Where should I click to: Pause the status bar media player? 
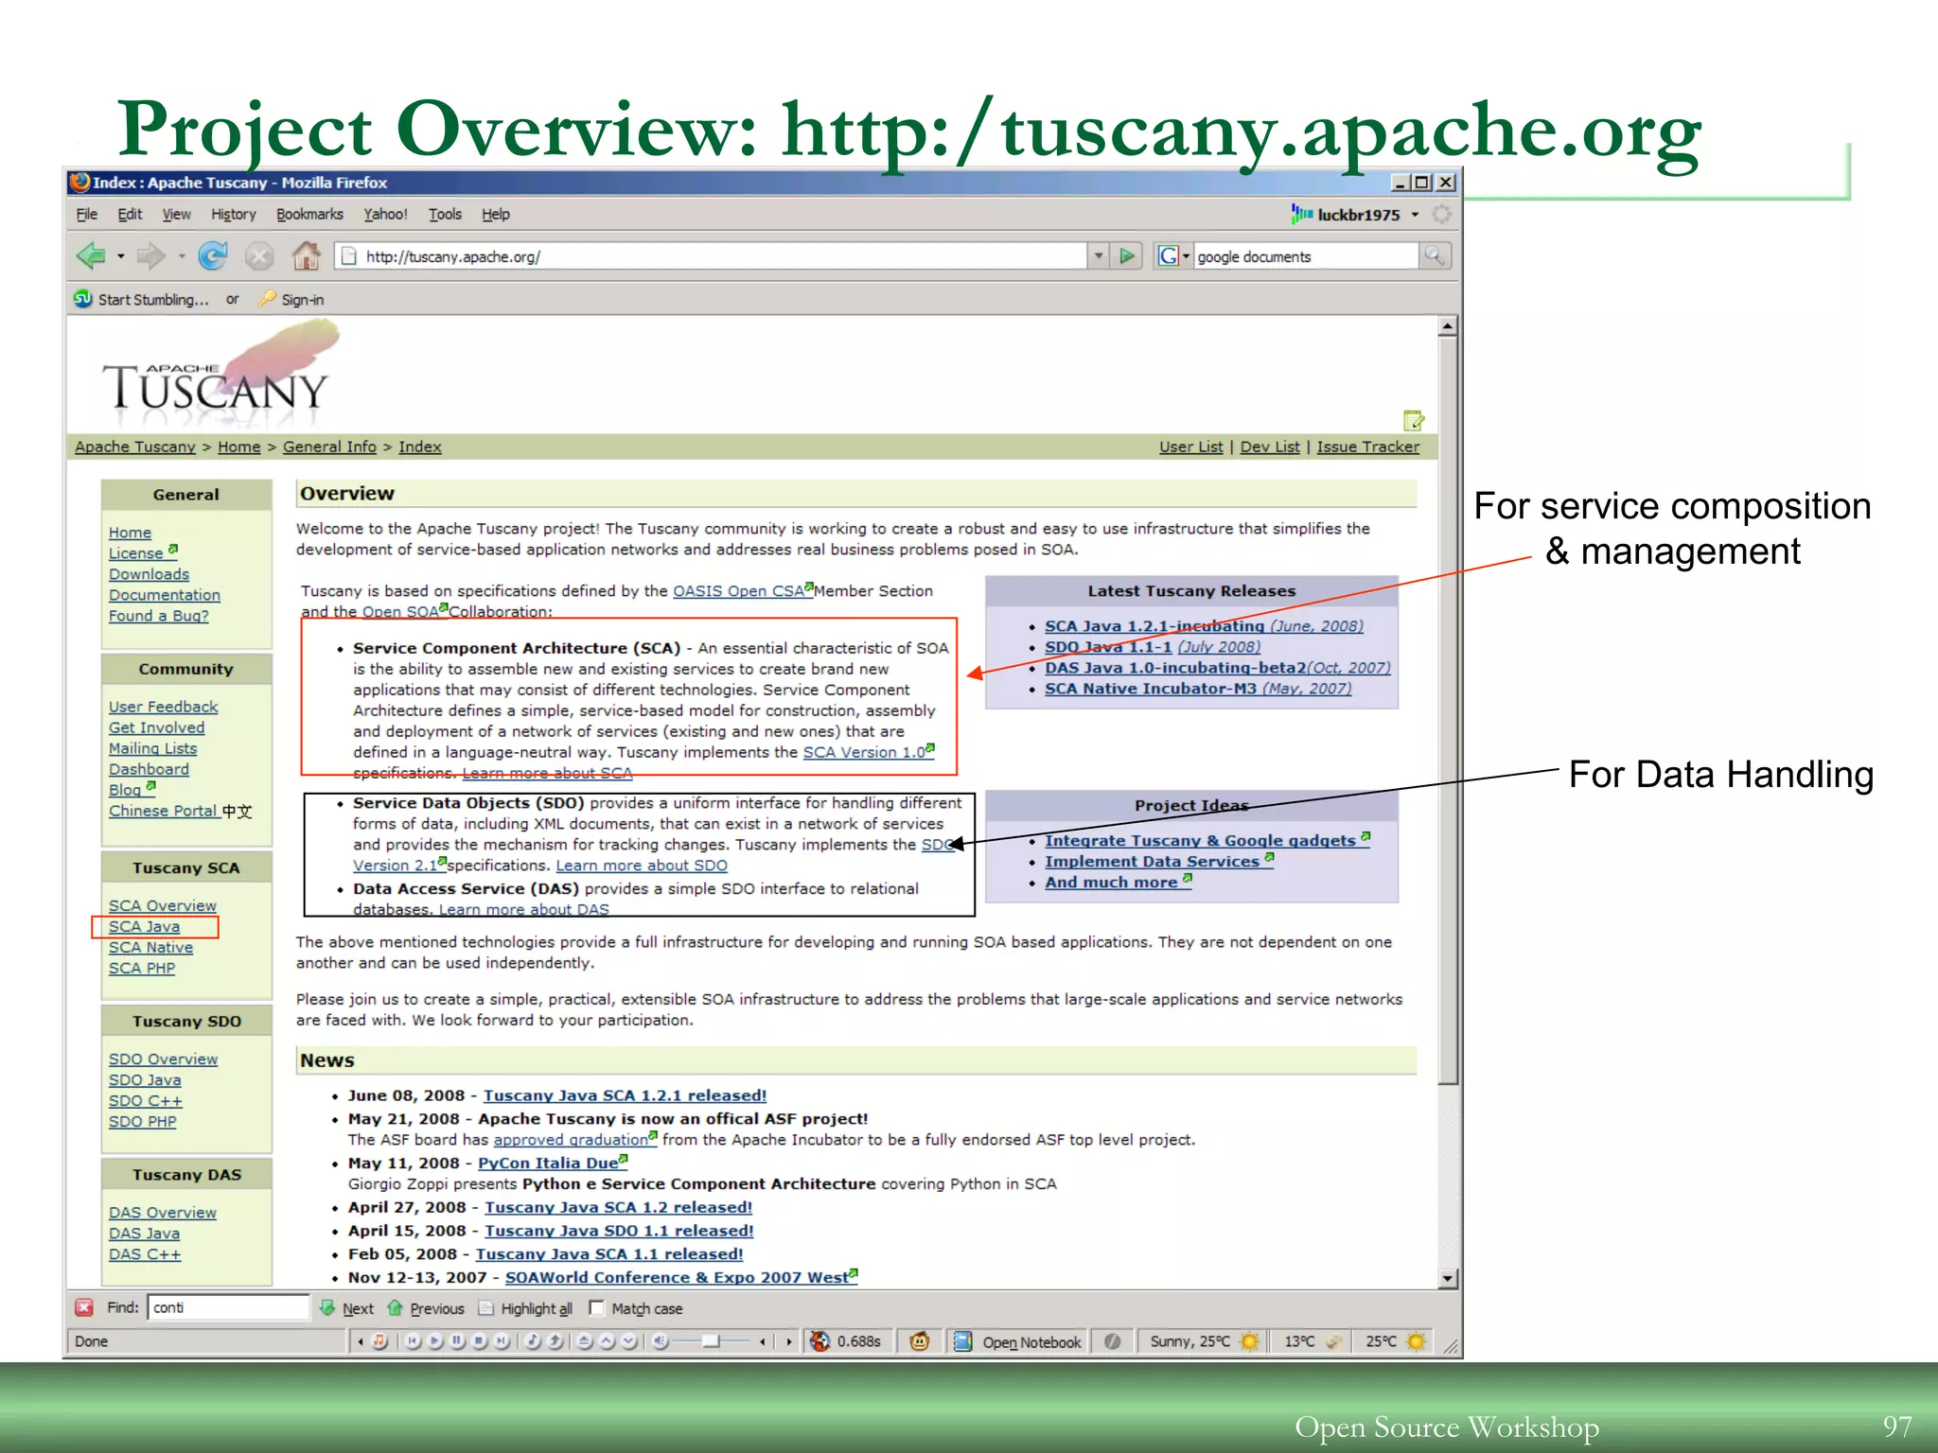(457, 1341)
